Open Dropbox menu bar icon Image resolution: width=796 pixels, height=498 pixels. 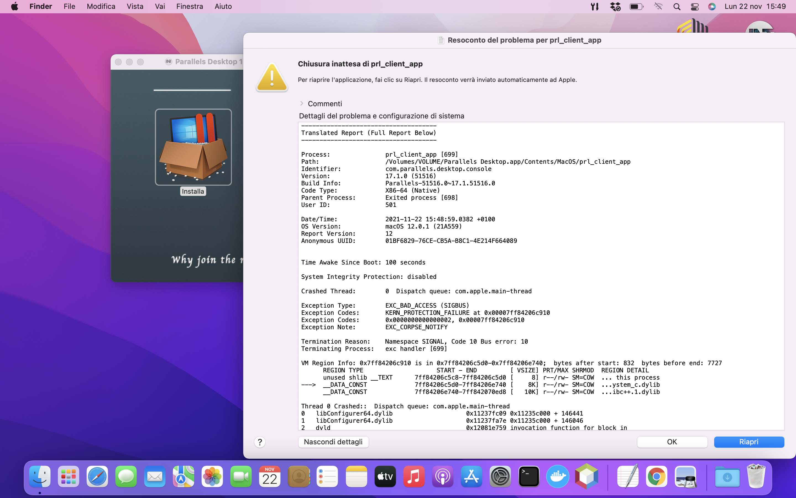point(615,7)
